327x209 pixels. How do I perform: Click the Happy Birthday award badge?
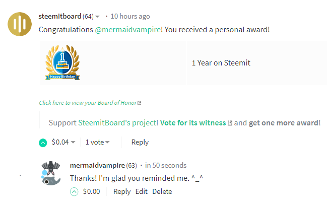pyautogui.click(x=62, y=62)
